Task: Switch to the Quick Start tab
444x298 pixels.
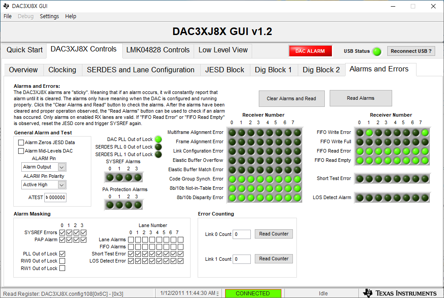Action: 24,50
